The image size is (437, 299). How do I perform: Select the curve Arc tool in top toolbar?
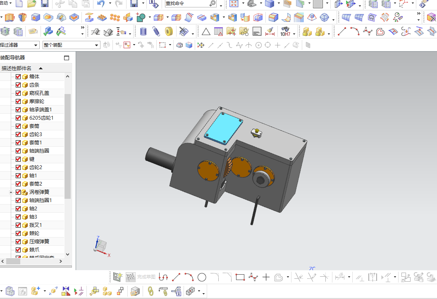(x=355, y=31)
